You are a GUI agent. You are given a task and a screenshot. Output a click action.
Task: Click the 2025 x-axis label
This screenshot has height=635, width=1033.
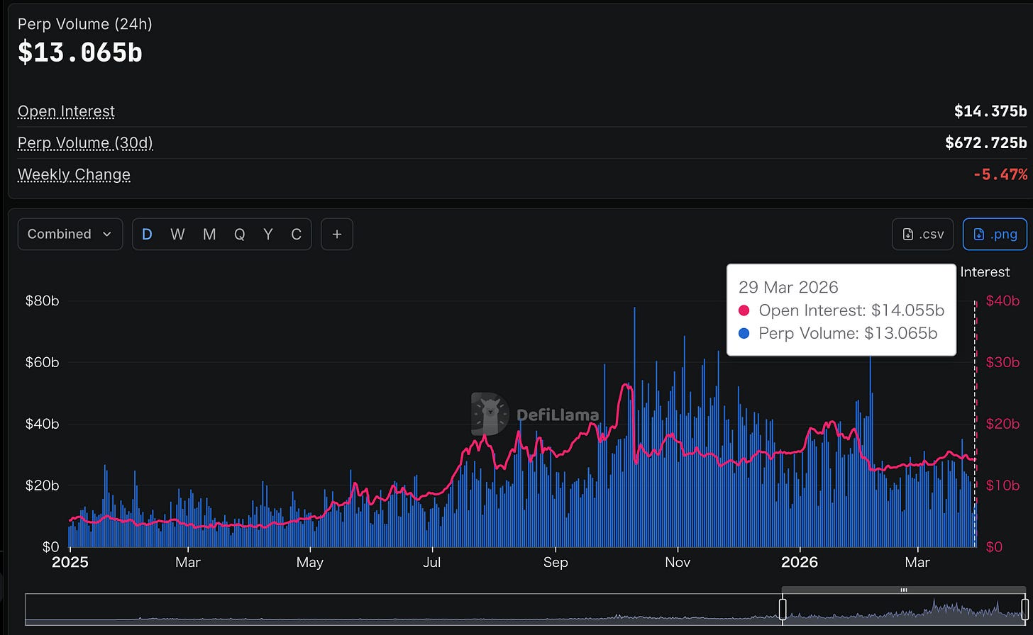point(70,562)
